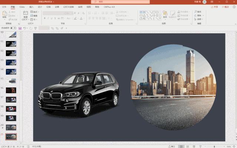Switch to the Animations tab
This screenshot has width=237, height=148.
[x=57, y=7]
